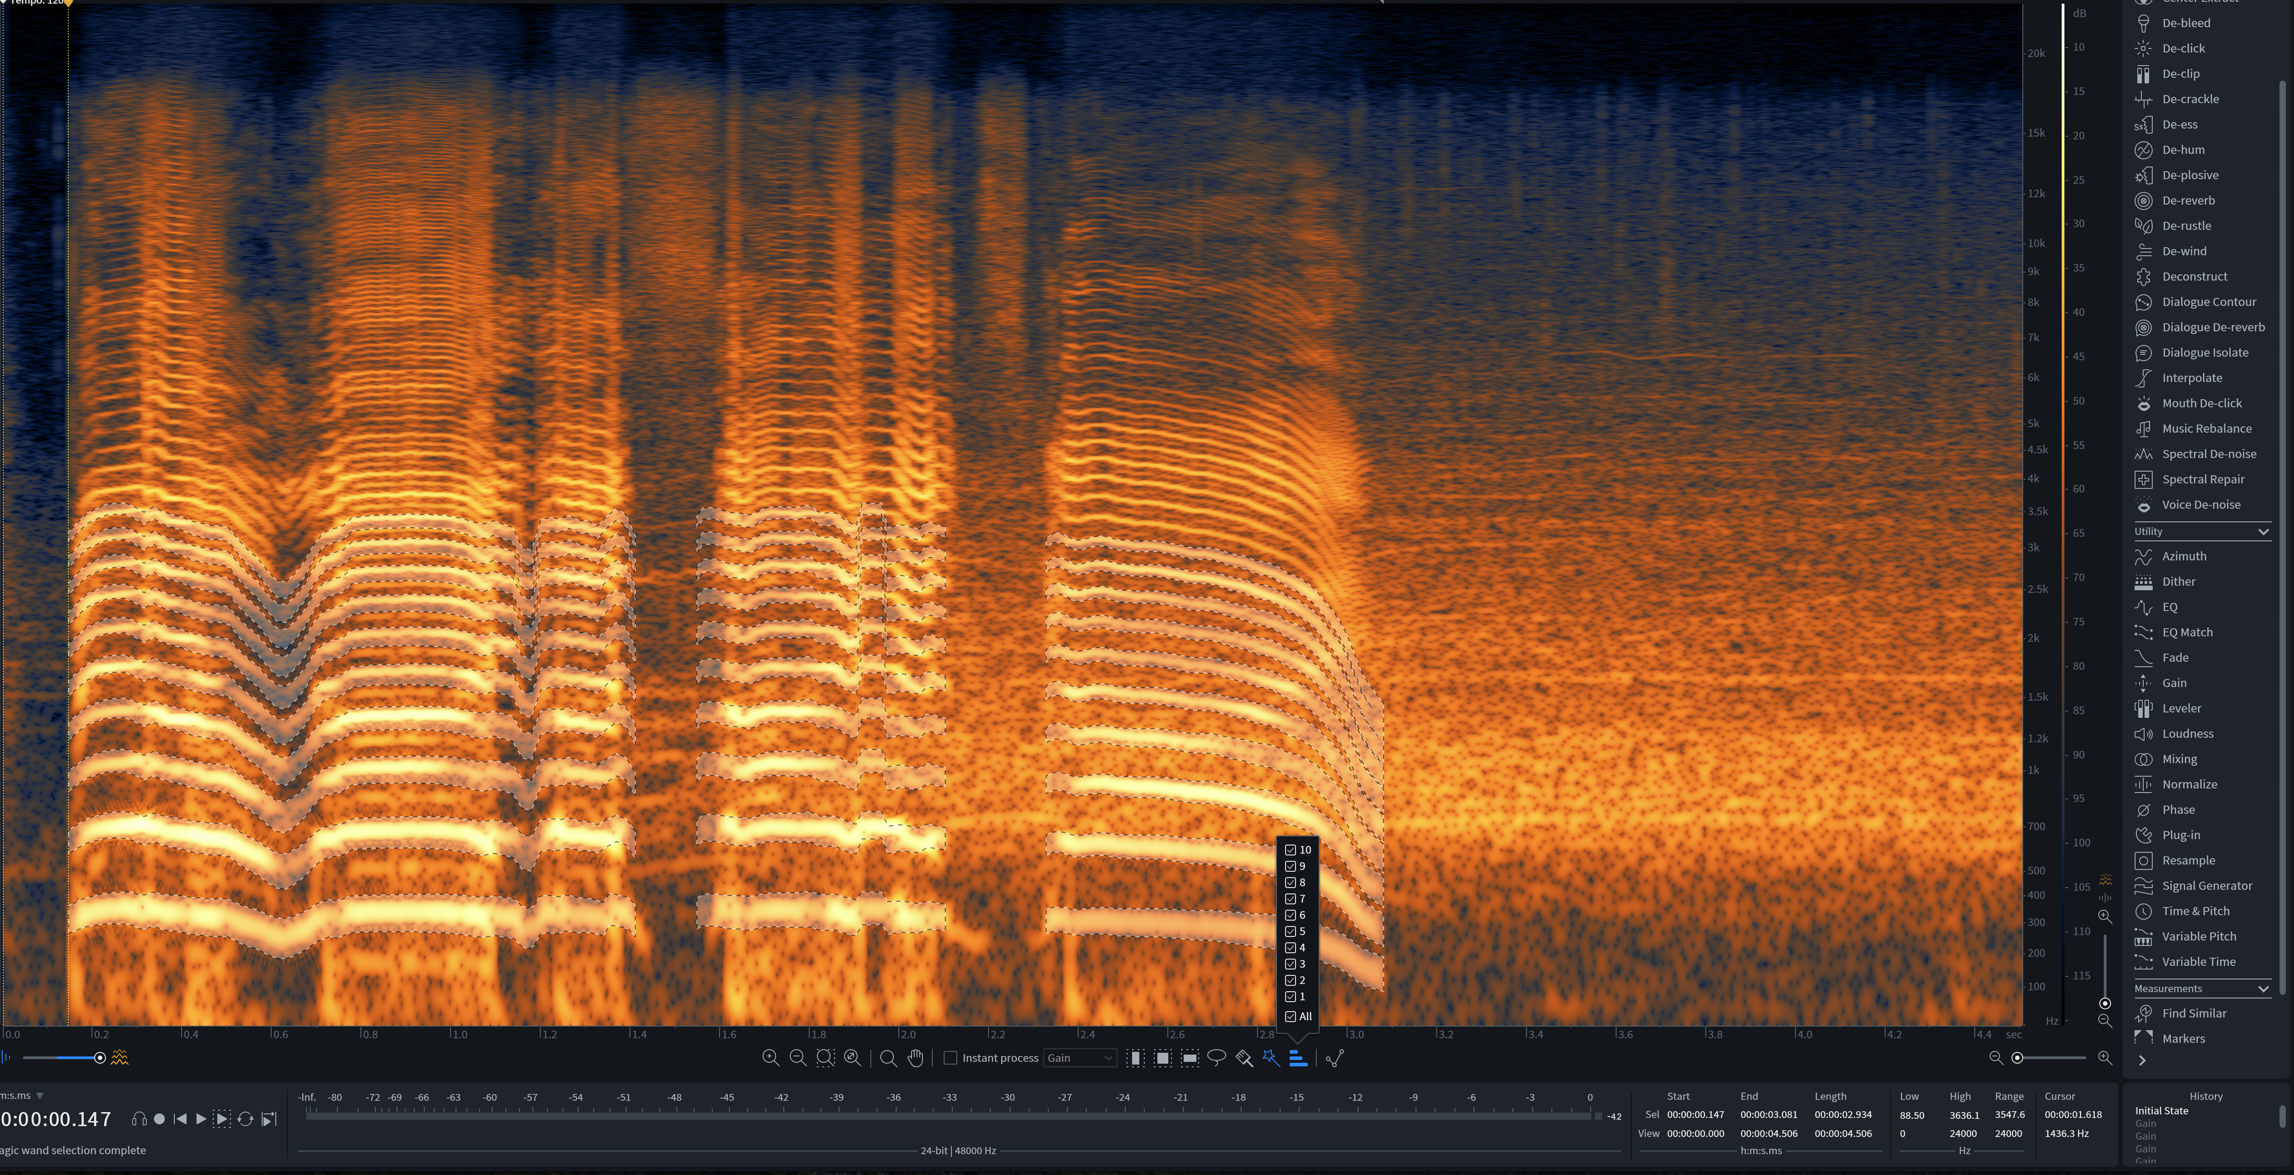Click the horizontal Zoom In magnifier in toolbar
Viewport: 2294px width, 1175px height.
click(x=770, y=1057)
